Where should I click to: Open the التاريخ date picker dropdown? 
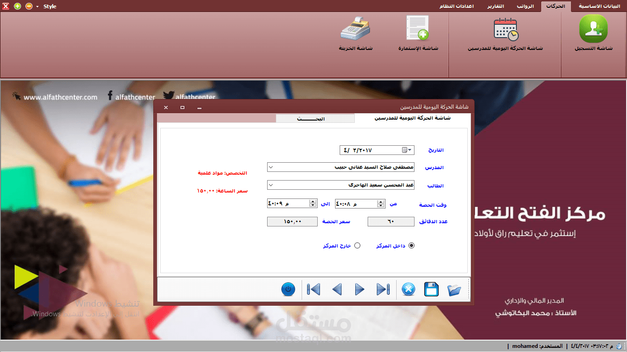pyautogui.click(x=410, y=150)
